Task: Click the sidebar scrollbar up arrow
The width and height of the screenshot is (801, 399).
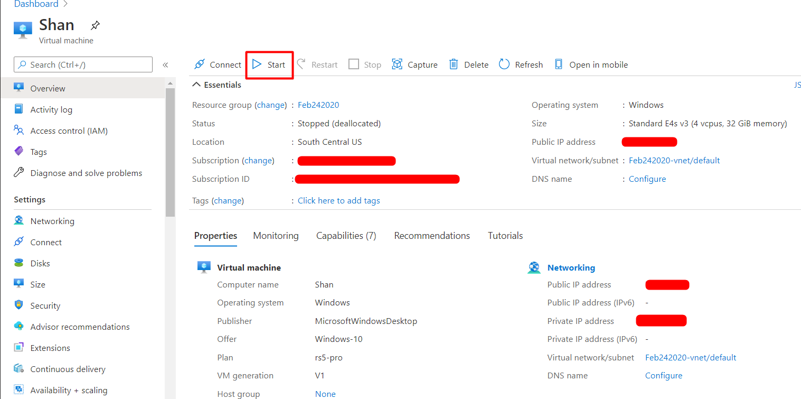Action: click(x=170, y=83)
